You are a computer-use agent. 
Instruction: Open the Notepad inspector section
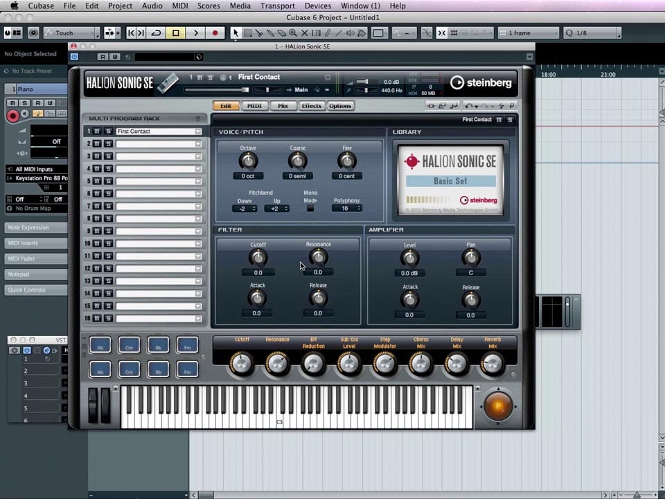36,274
